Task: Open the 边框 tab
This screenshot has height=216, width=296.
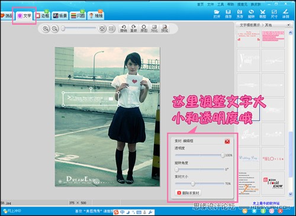Action: click(x=43, y=16)
